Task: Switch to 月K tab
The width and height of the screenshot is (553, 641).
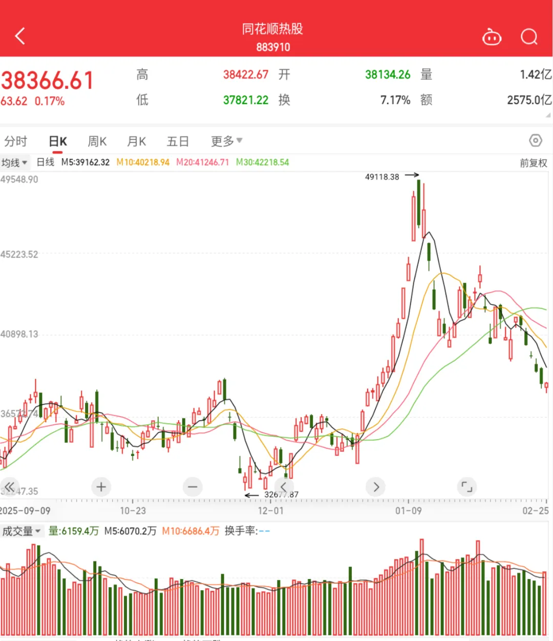Action: pyautogui.click(x=137, y=141)
